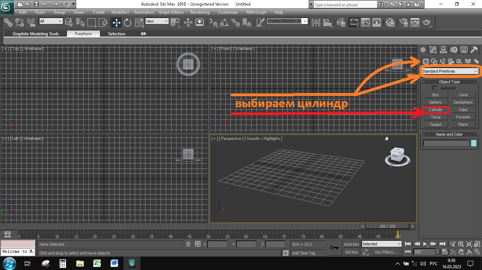
Task: Toggle Auto Key animation mode
Action: point(351,244)
